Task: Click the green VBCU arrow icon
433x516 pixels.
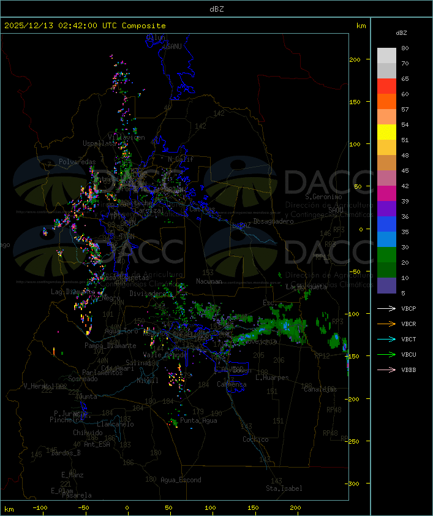Action: [386, 354]
